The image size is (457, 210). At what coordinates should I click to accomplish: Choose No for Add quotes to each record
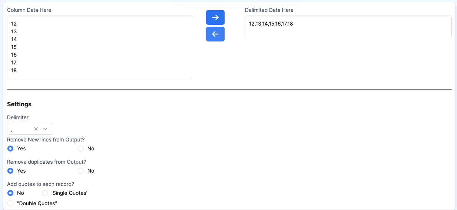[x=10, y=193]
